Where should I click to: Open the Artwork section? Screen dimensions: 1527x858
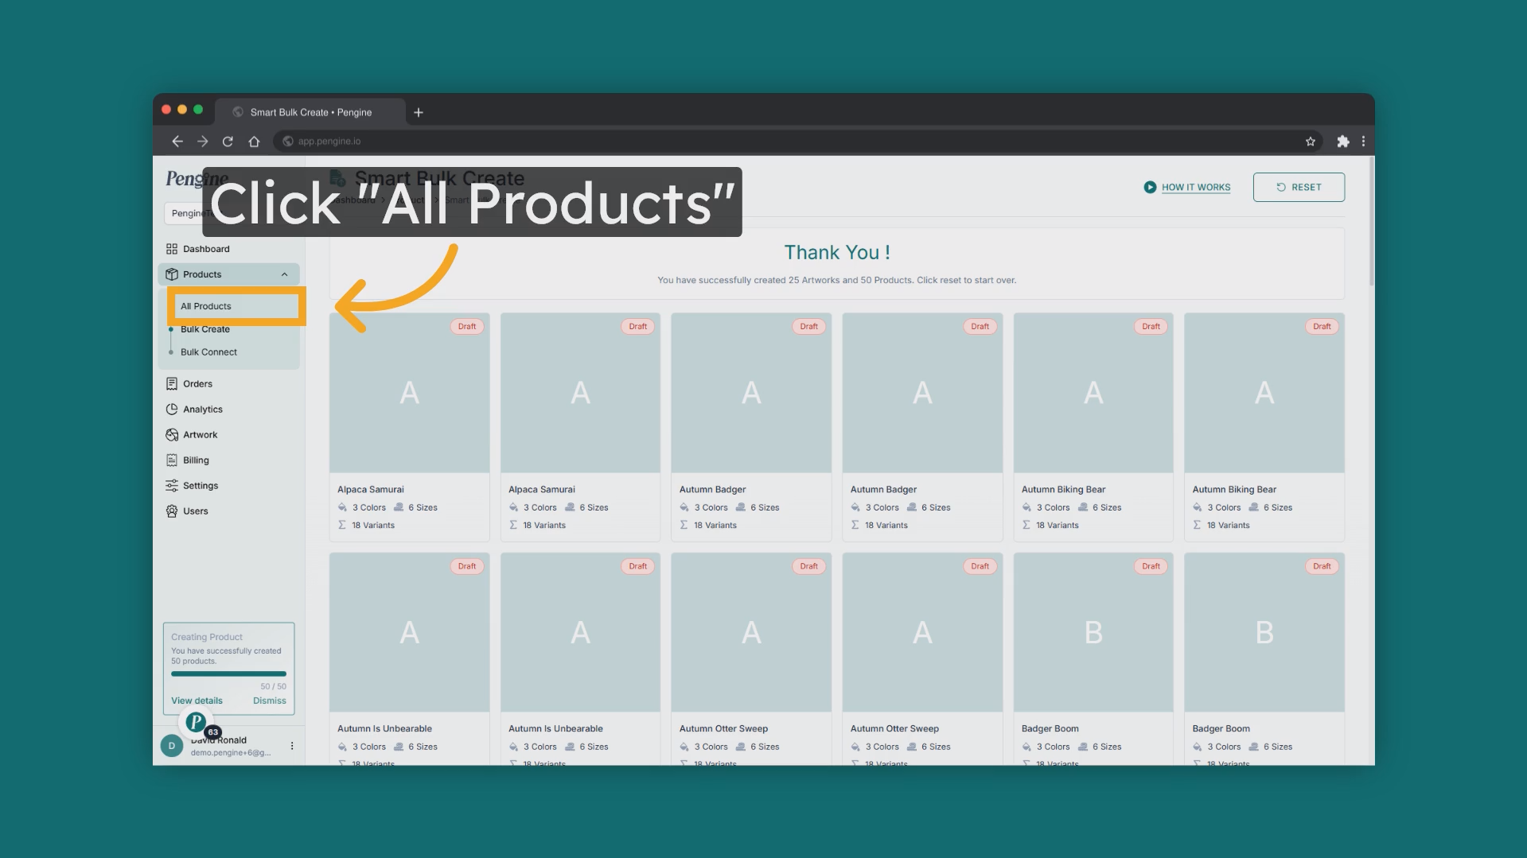(x=200, y=435)
